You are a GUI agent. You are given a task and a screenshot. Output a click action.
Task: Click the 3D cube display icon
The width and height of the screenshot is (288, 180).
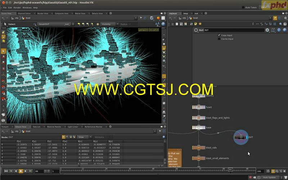tap(152, 18)
